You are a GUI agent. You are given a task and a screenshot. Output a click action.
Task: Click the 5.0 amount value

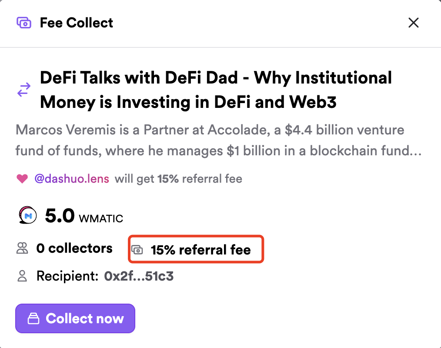click(60, 215)
